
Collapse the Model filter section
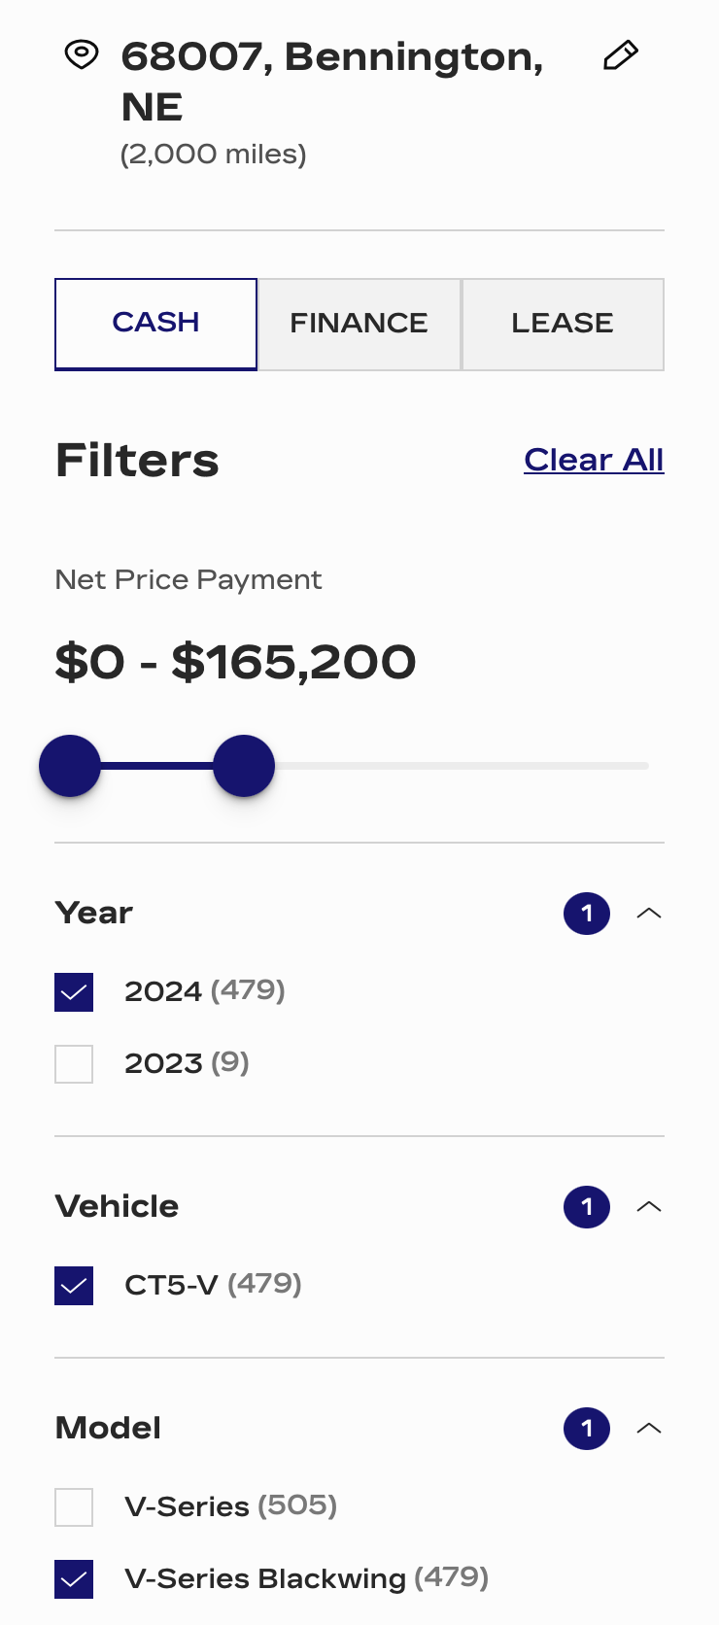click(x=649, y=1429)
